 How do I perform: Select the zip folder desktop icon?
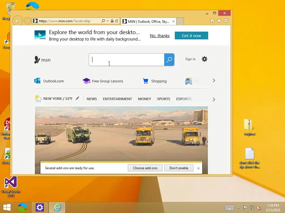pyautogui.click(x=249, y=127)
